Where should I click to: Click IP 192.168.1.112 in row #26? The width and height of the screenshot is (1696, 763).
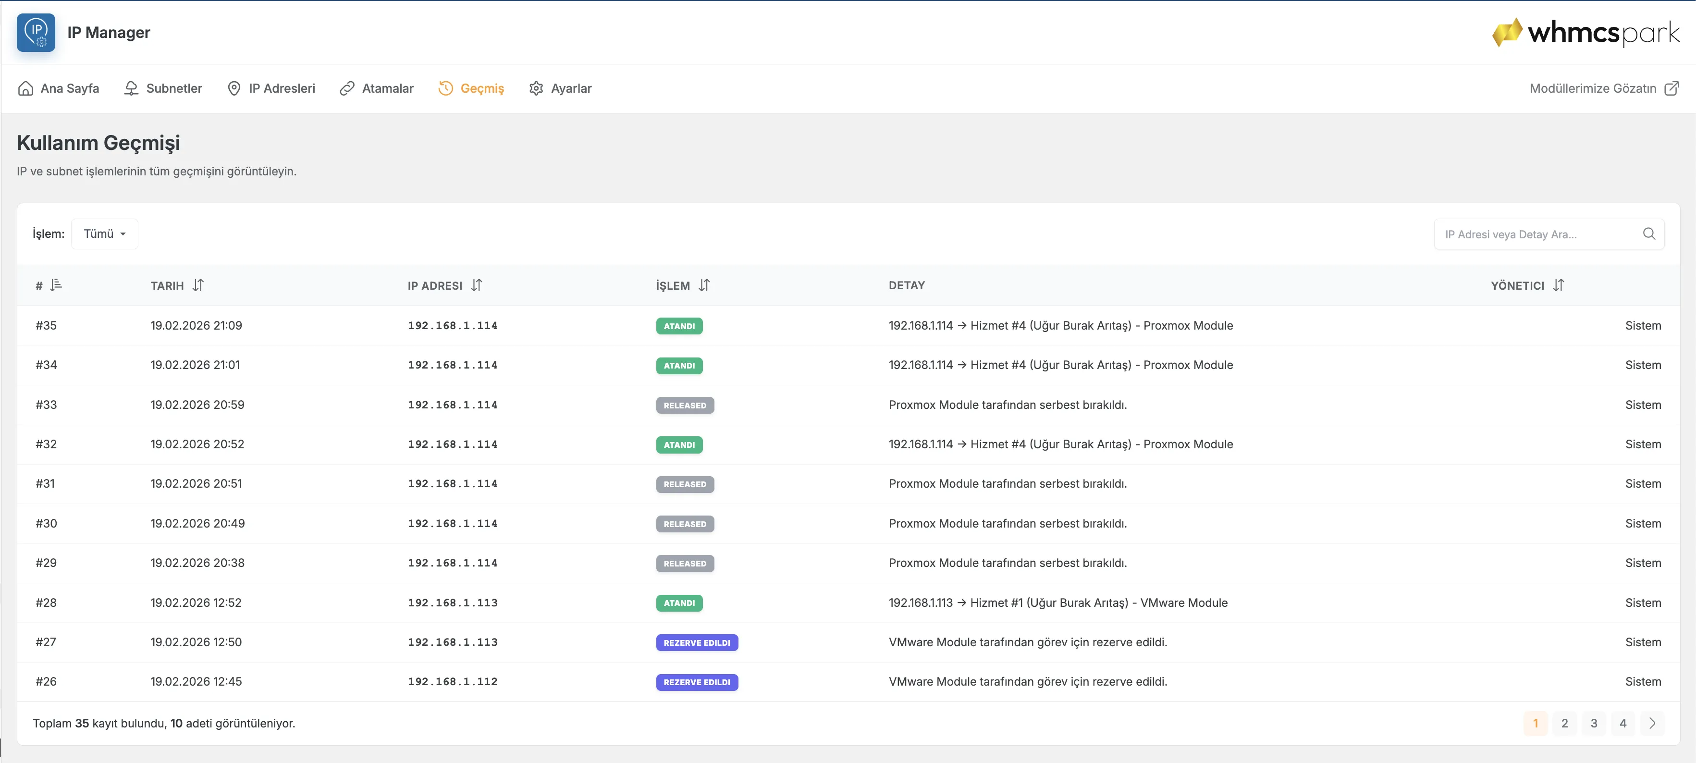coord(452,681)
